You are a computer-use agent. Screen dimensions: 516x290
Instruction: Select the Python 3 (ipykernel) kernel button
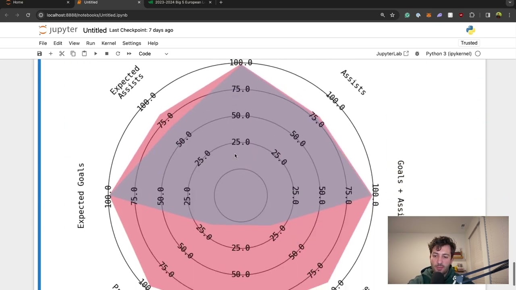tap(449, 54)
